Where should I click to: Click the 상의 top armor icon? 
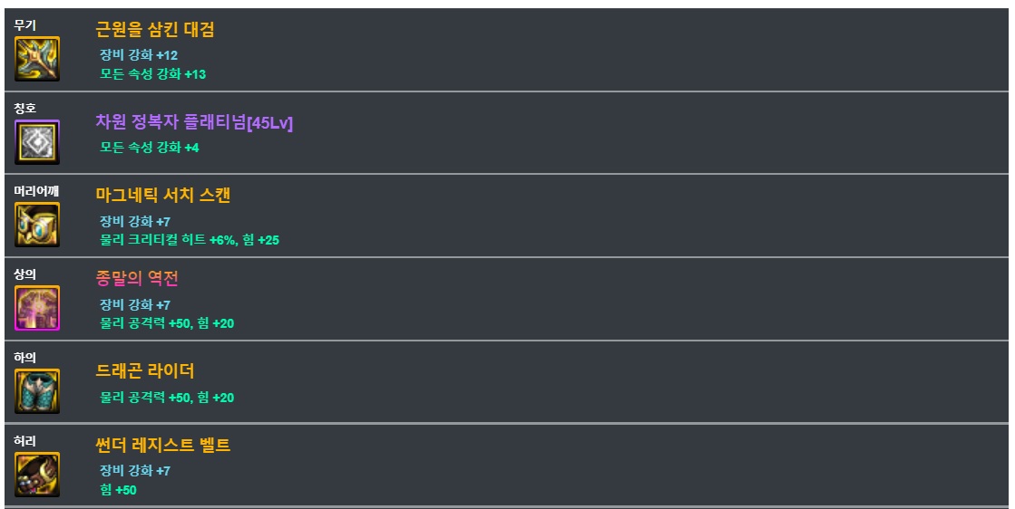37,308
